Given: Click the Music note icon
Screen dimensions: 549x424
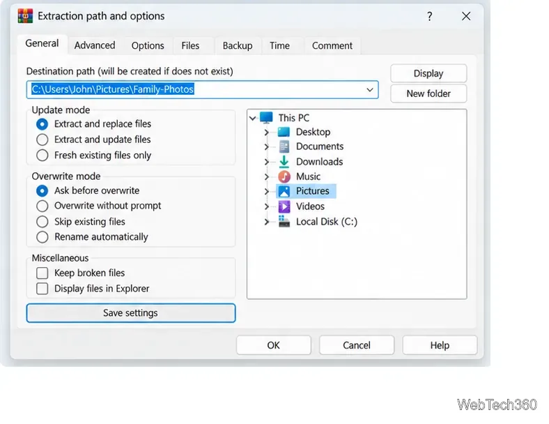Looking at the screenshot, I should click(x=284, y=176).
